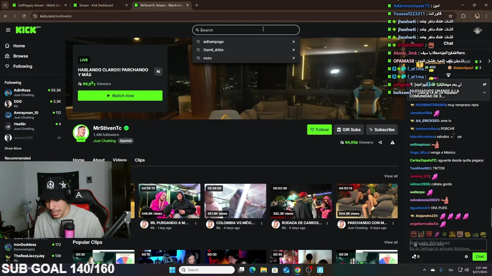Open Windows Start menu
The image size is (492, 276).
click(172, 270)
